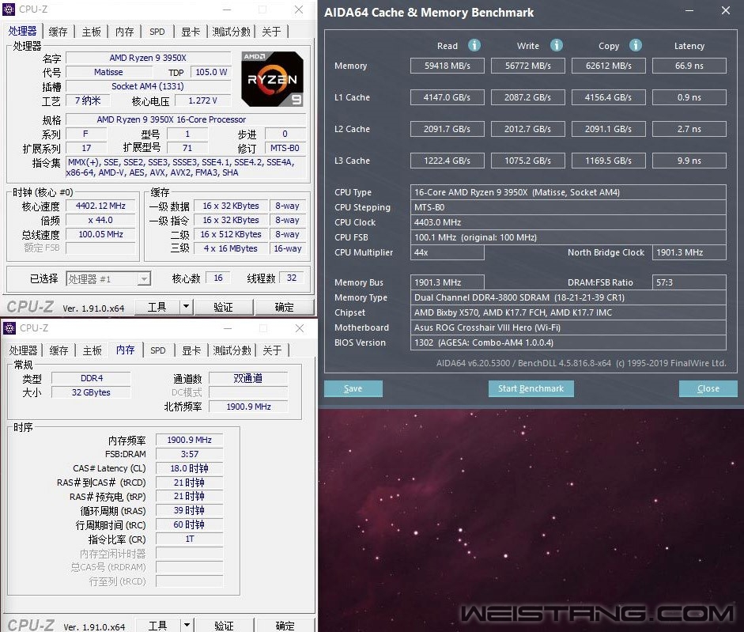Click L1 Cache Read value 4147.0 GB/s
This screenshot has height=632, width=744.
(x=447, y=97)
